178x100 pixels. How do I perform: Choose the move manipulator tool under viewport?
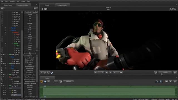coord(45,72)
